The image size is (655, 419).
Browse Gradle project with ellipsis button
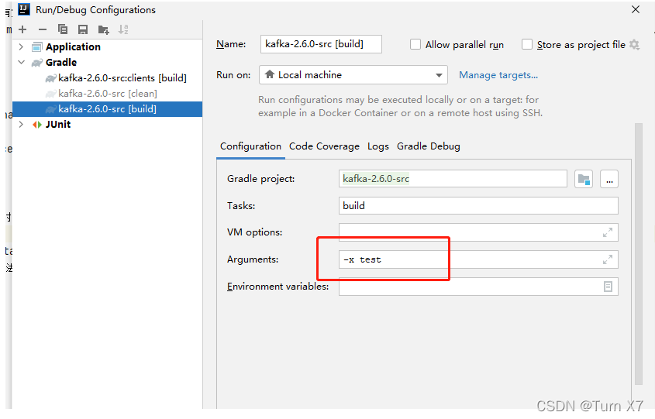609,179
